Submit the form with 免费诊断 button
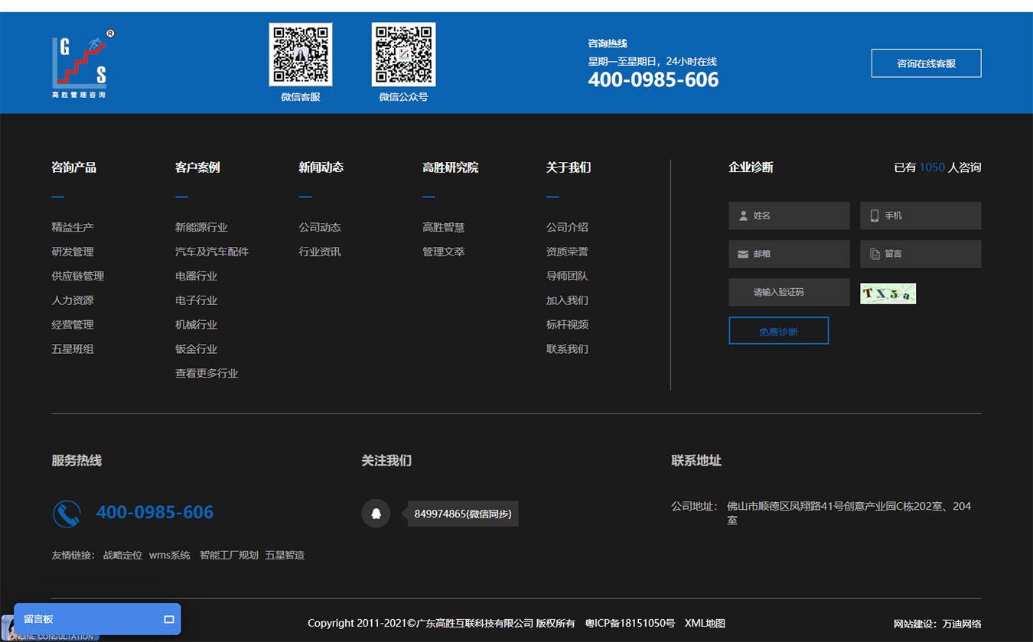This screenshot has width=1033, height=642. [x=778, y=331]
